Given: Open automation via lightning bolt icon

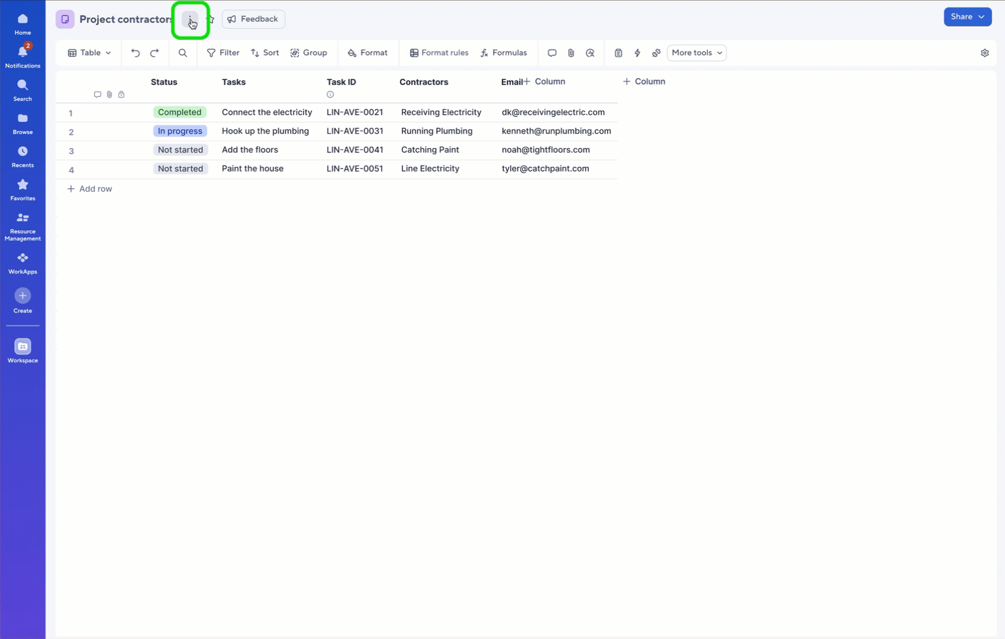Looking at the screenshot, I should (x=637, y=53).
